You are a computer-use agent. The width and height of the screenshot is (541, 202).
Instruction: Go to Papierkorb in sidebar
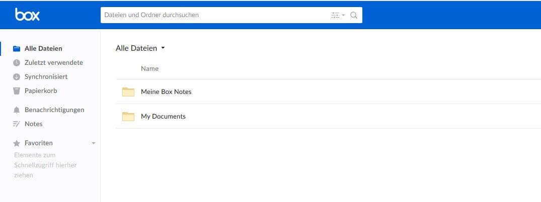coord(40,91)
